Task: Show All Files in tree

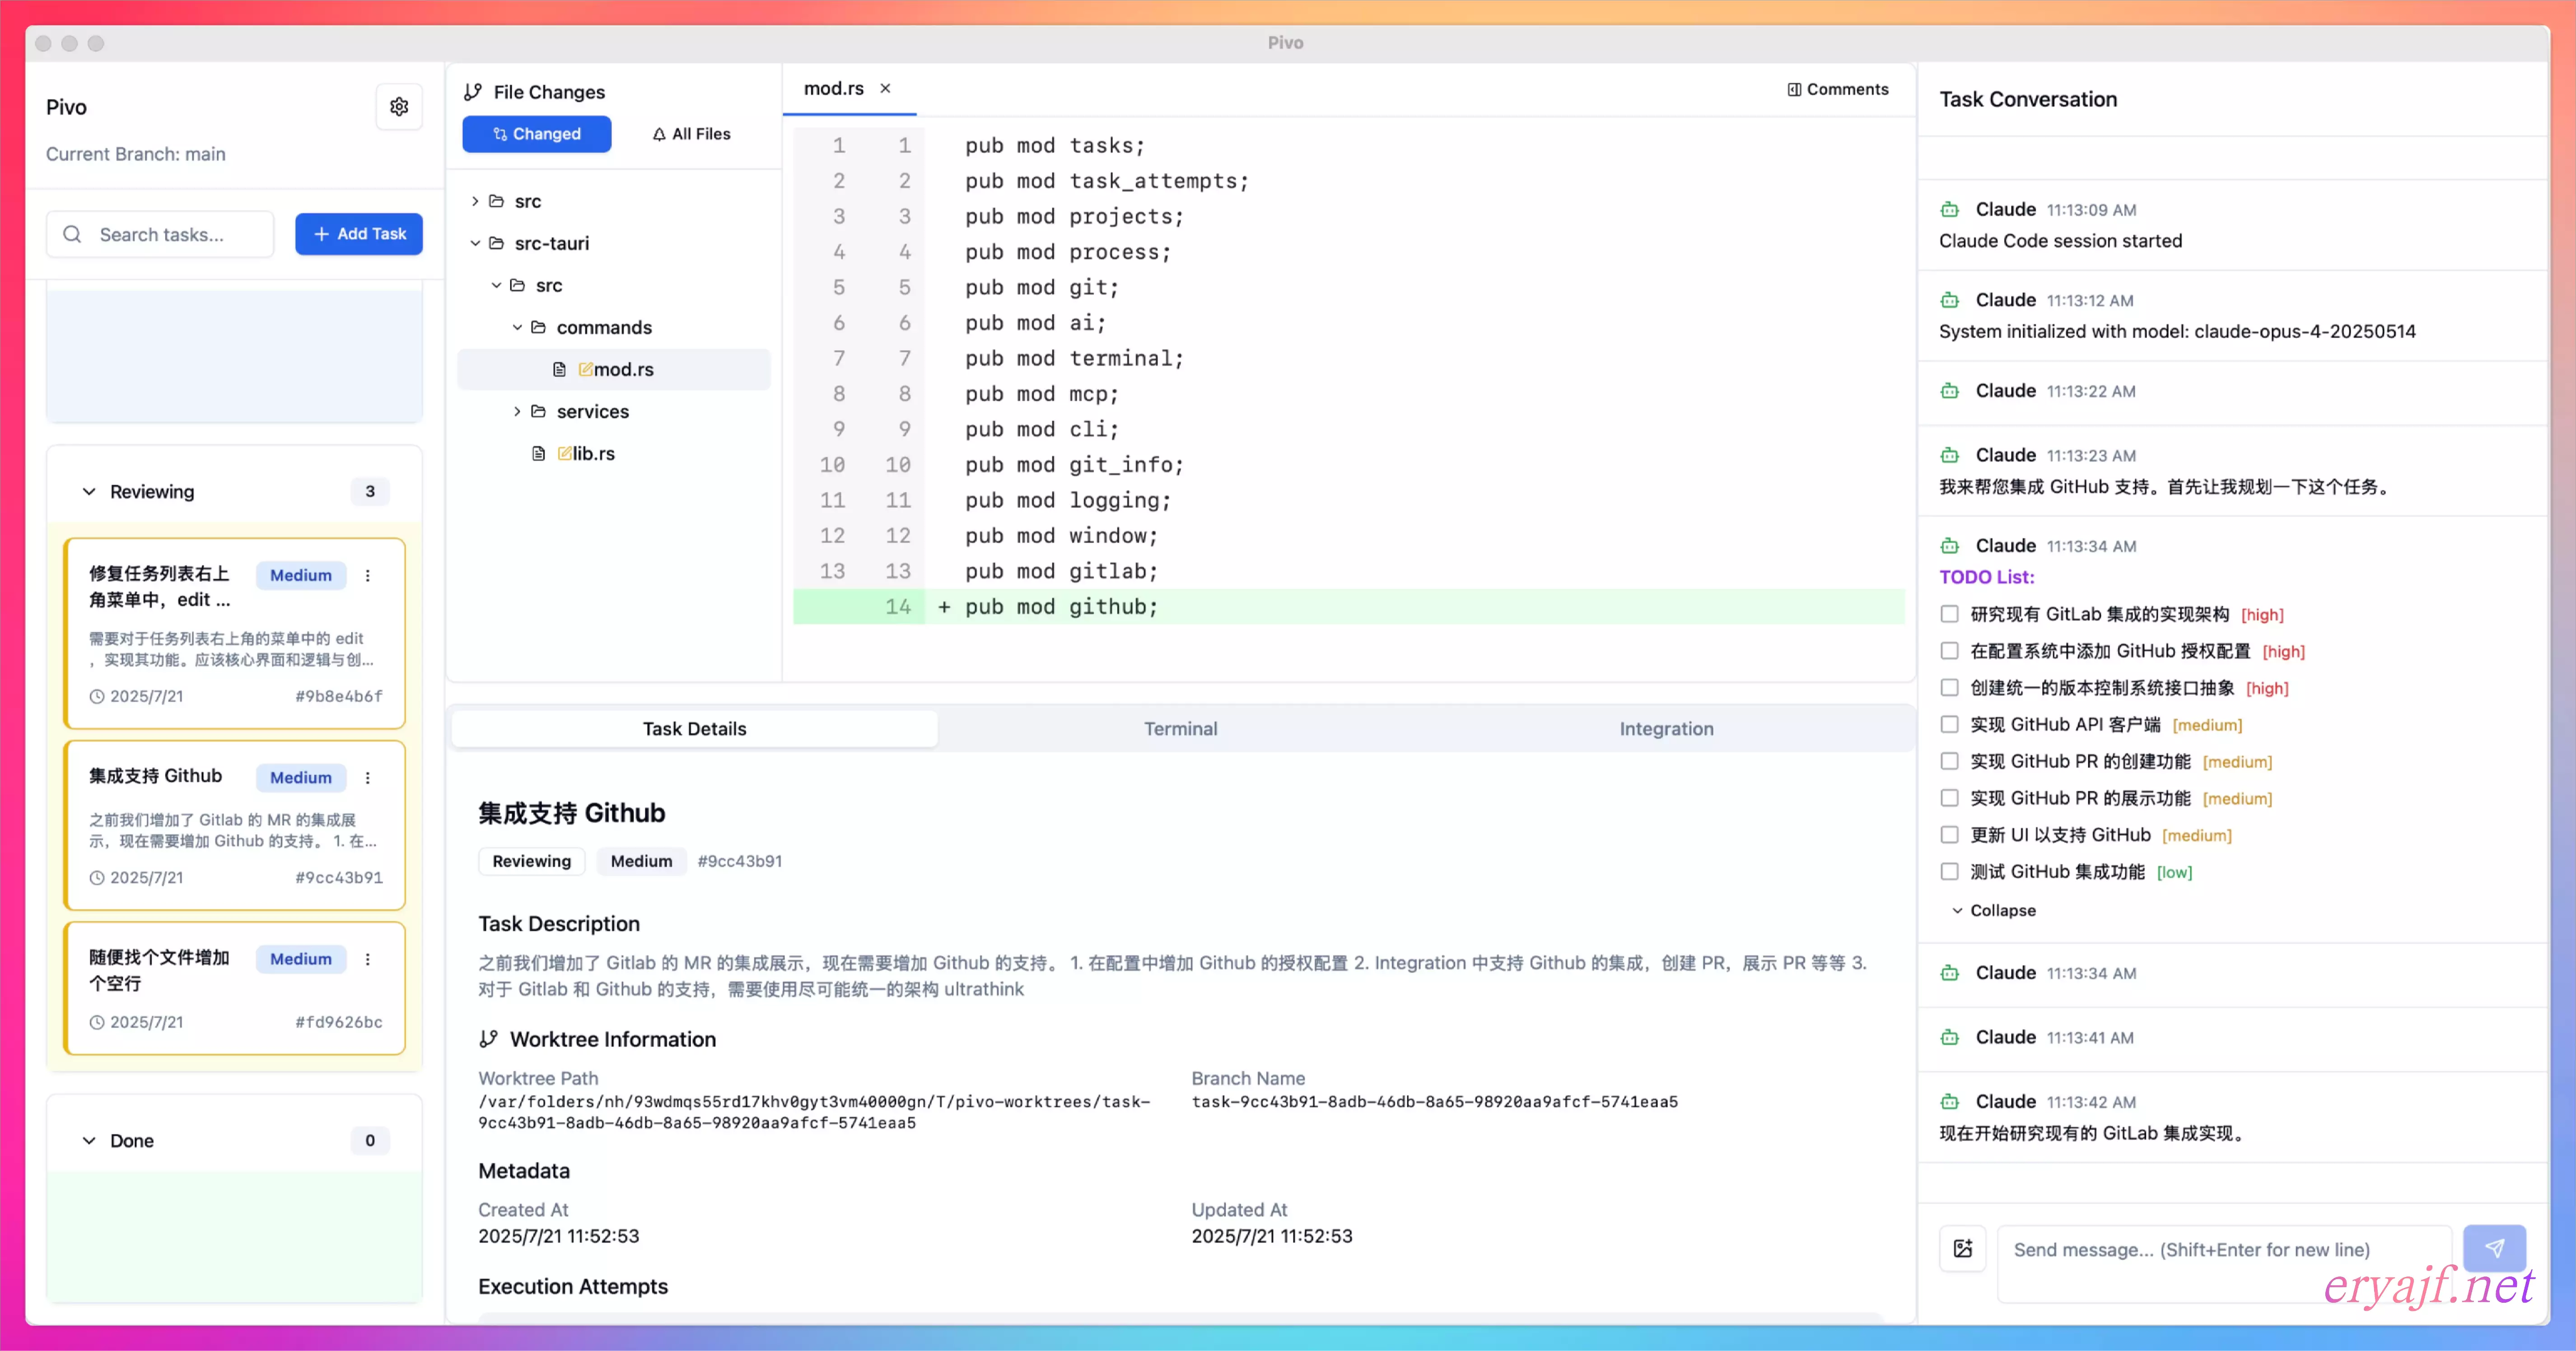Action: point(691,134)
